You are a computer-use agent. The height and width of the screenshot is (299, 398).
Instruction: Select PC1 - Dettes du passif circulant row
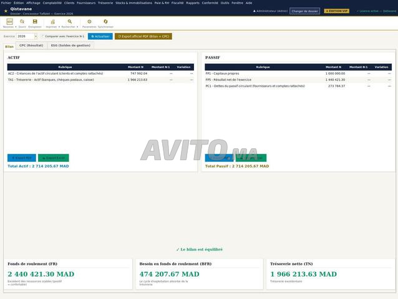pyautogui.click(x=298, y=86)
